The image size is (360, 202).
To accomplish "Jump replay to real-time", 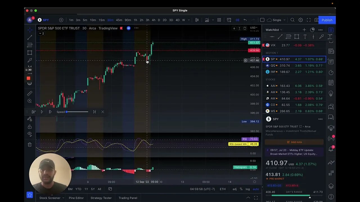I will [x=94, y=112].
